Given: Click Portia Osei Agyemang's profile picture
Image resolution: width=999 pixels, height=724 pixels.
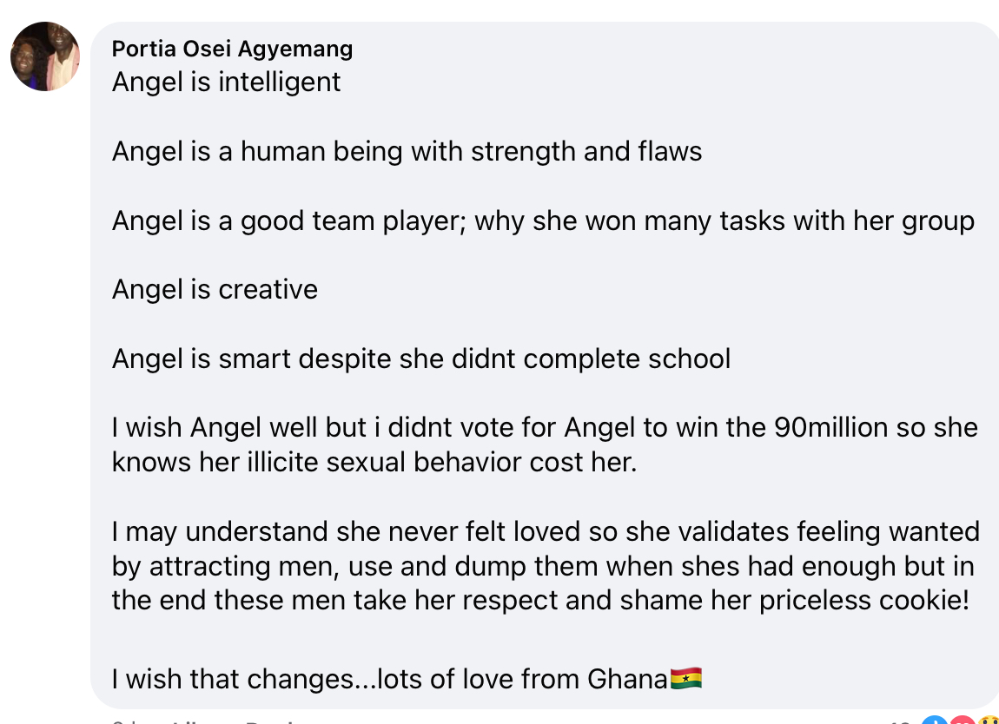Looking at the screenshot, I should (x=45, y=56).
